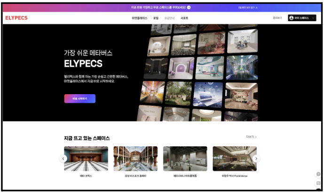The width and height of the screenshot is (324, 193).
Task: Open the 메타 코엑스 space thumbnail
Action: [x=86, y=159]
